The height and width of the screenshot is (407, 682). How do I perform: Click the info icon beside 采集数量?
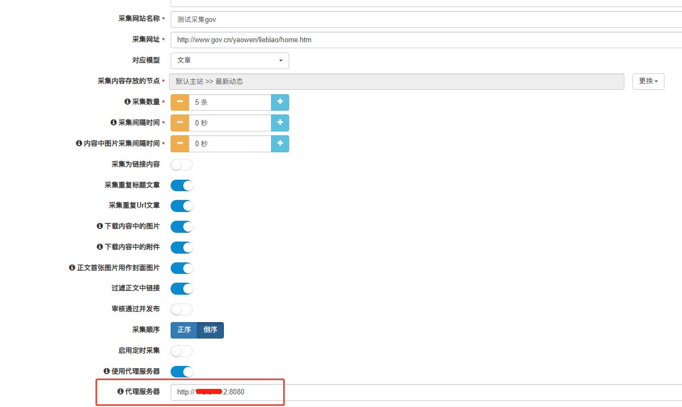(x=127, y=102)
